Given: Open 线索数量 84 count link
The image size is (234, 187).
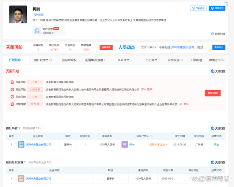Looking at the screenshot, I should tap(49, 33).
